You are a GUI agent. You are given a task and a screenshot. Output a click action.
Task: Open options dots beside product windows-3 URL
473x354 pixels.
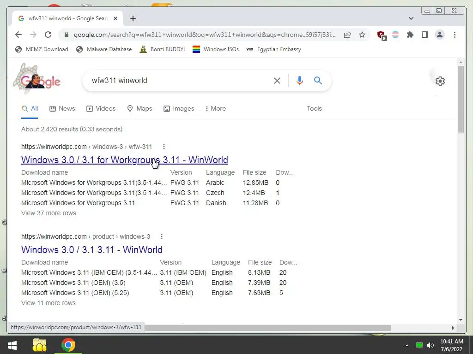(162, 236)
